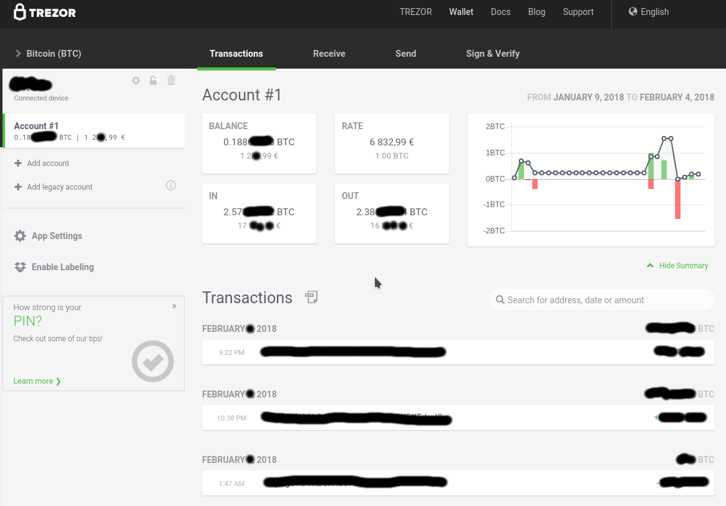Click the IN summary card

point(259,213)
